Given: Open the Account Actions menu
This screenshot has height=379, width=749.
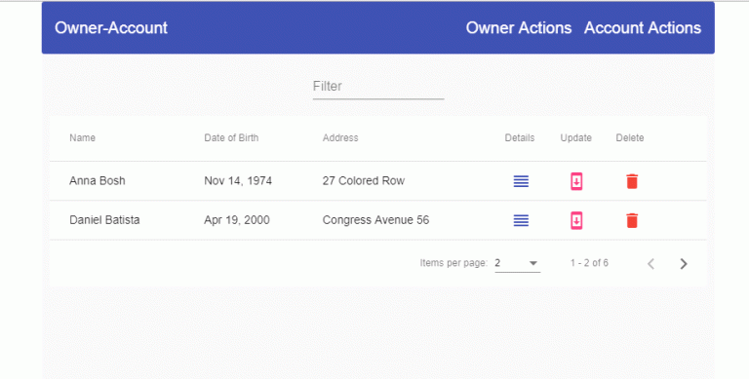Looking at the screenshot, I should coord(643,27).
